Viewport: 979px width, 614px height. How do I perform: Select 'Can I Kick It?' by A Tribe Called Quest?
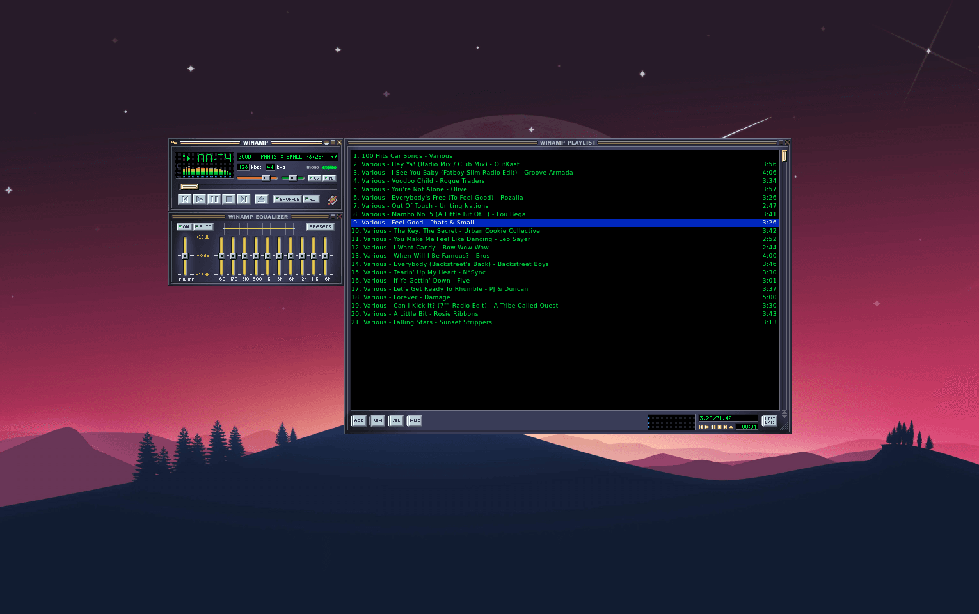click(x=564, y=306)
